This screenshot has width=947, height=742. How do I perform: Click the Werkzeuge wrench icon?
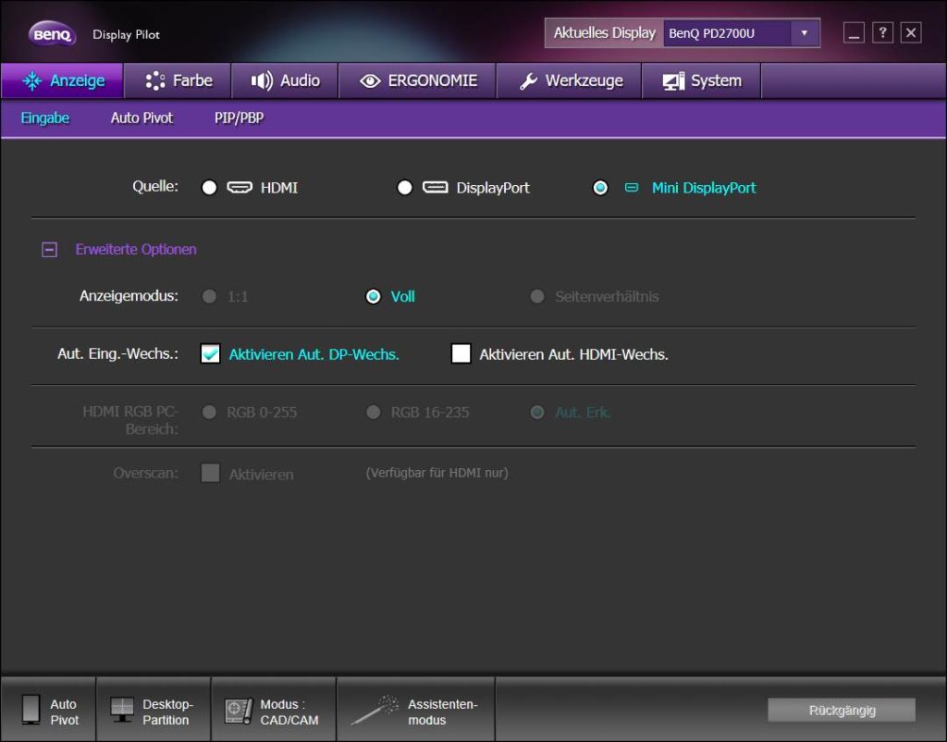pos(528,81)
